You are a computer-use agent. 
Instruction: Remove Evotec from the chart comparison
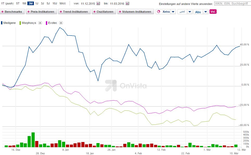(x=61, y=23)
